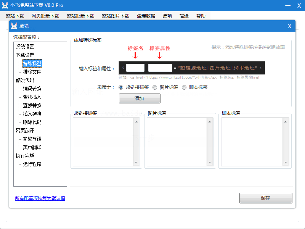Select the 图片标签 radio button
The width and height of the screenshot is (305, 229).
155,87
